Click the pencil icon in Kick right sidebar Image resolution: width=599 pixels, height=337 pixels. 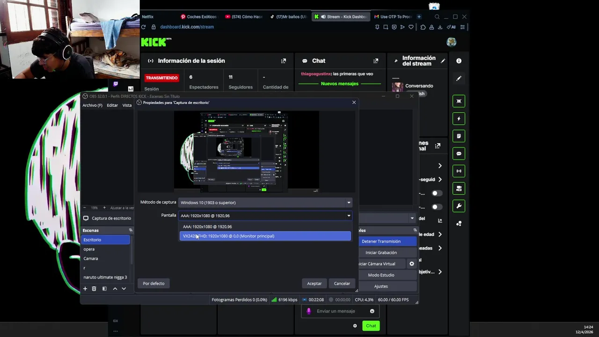pyautogui.click(x=459, y=78)
